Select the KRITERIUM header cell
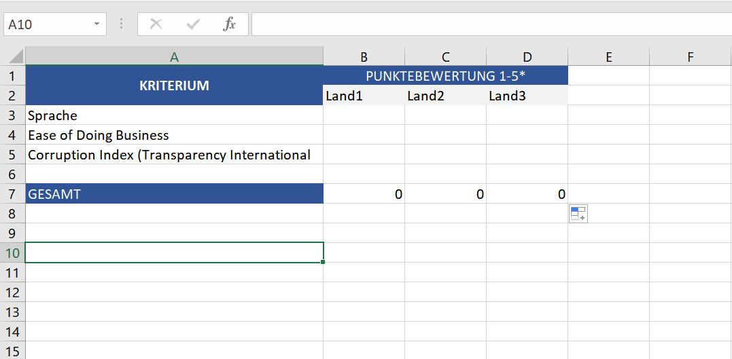732x359 pixels. pos(174,86)
